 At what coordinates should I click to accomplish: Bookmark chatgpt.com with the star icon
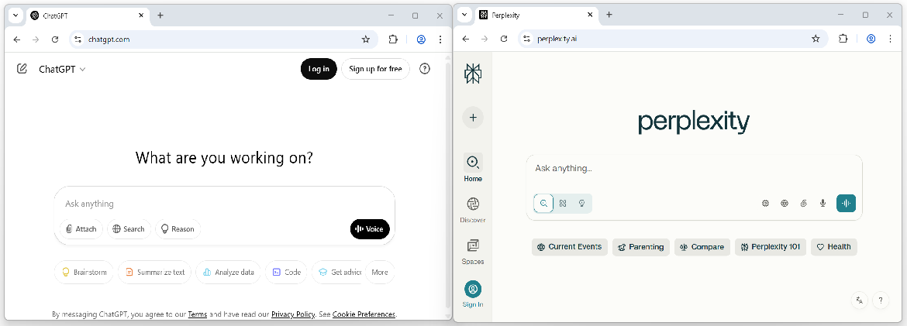pos(366,39)
